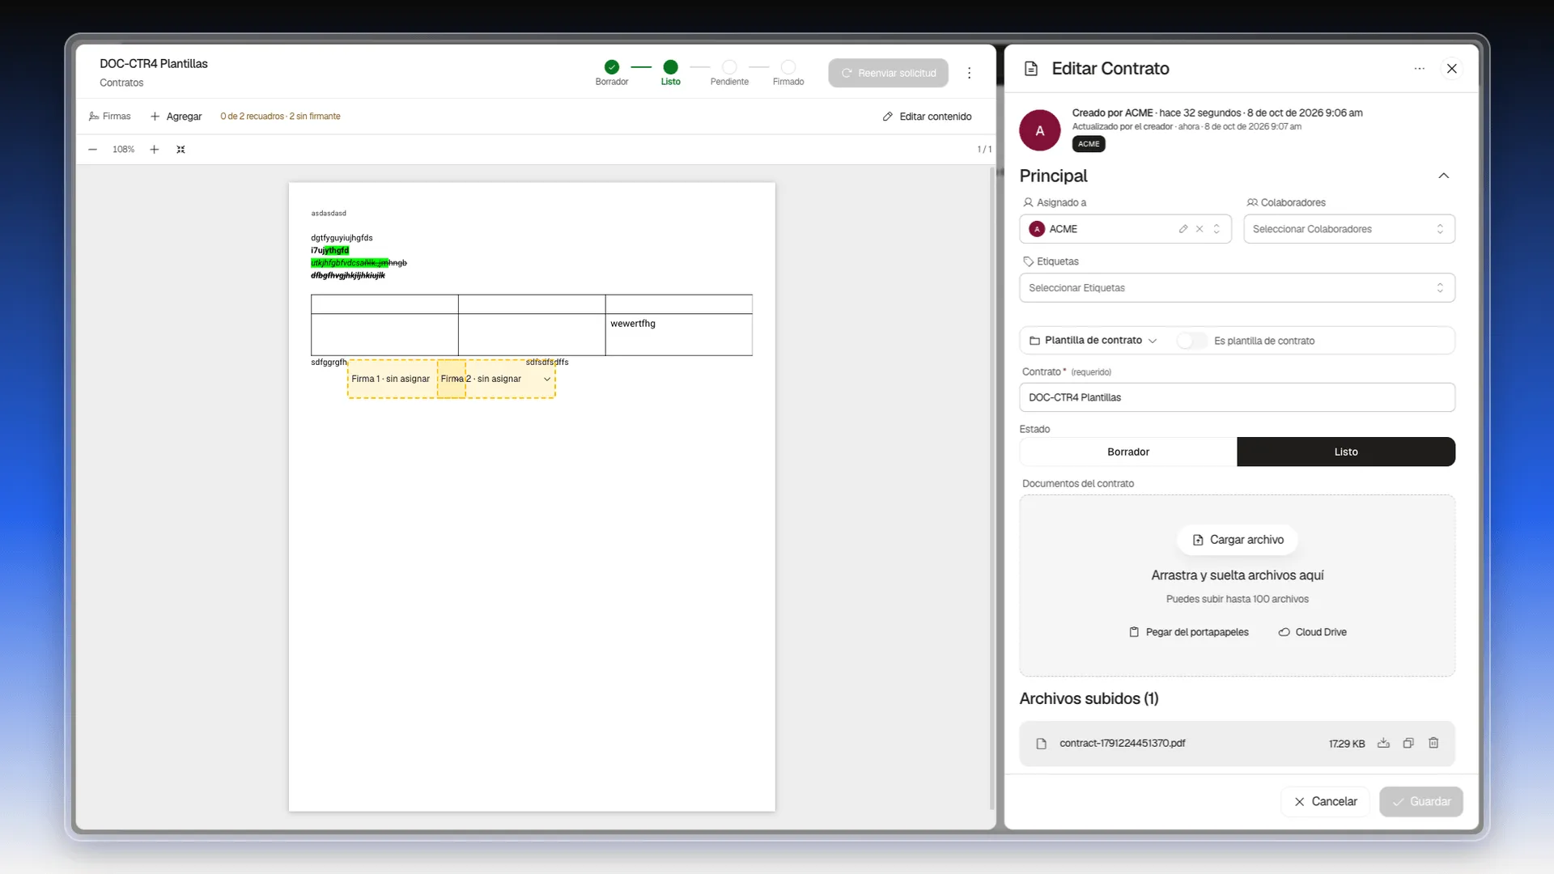The height and width of the screenshot is (874, 1554).
Task: Click the '0 de 2 recuadros · 2 sin firmante' status
Action: click(280, 117)
